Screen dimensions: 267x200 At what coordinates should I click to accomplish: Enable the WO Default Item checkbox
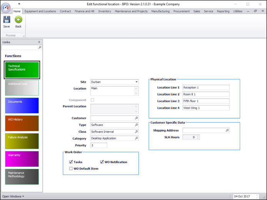71,168
